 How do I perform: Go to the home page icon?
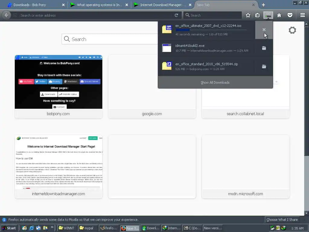tap(279, 15)
